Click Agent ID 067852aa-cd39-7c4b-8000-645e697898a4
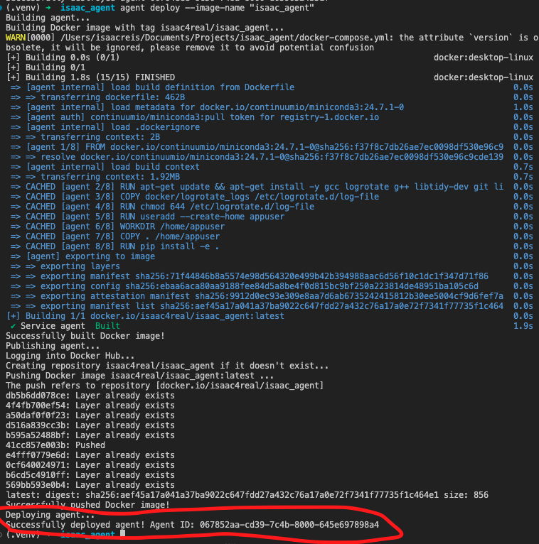Screen dimensions: 539x544 coord(289,525)
